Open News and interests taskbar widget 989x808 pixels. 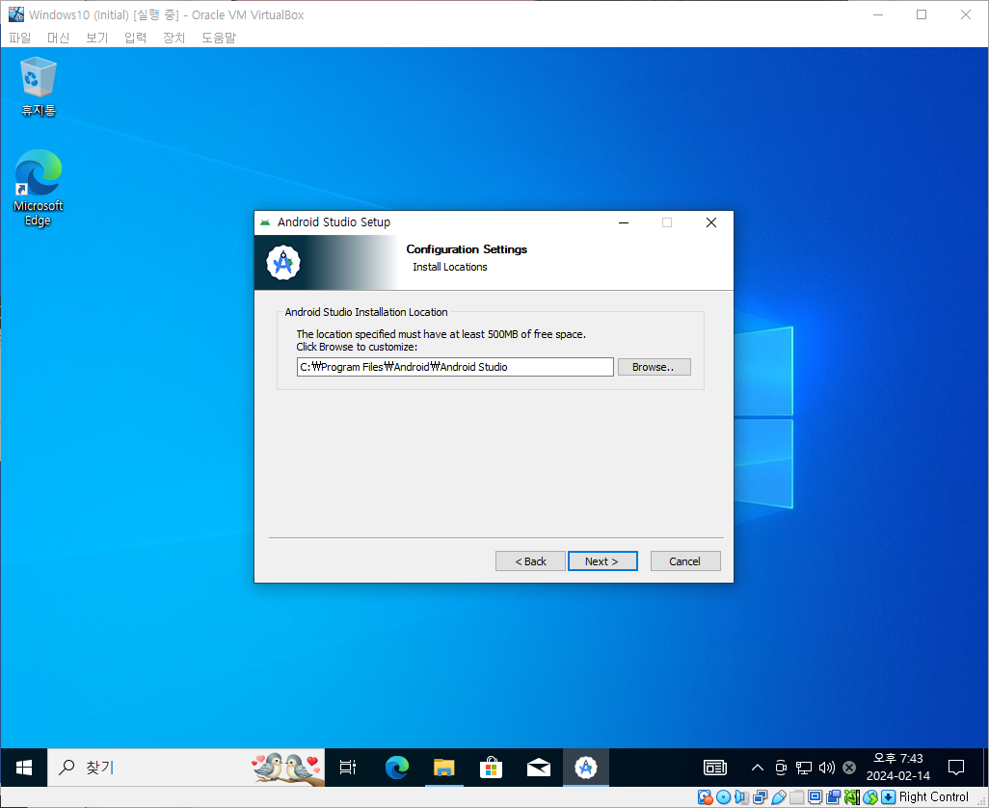[x=715, y=767]
